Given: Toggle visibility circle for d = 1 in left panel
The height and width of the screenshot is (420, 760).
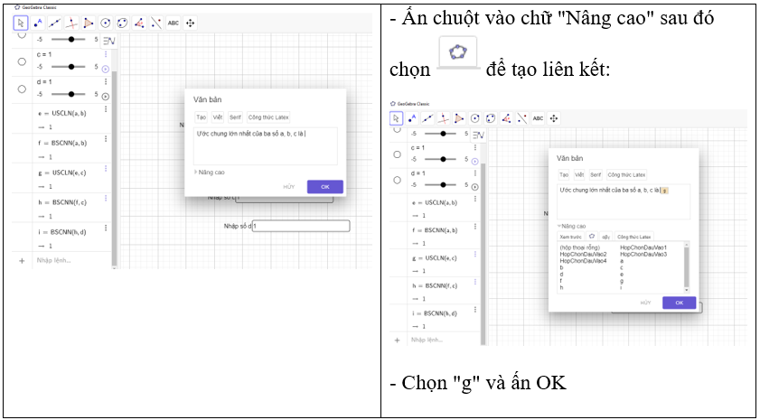Looking at the screenshot, I should (x=22, y=89).
